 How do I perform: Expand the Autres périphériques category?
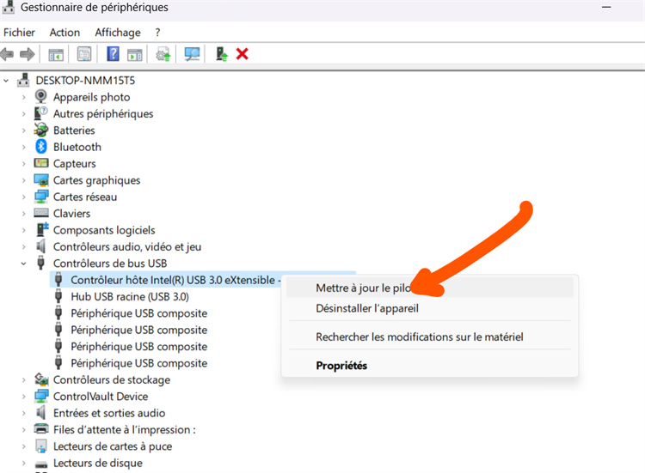(23, 113)
